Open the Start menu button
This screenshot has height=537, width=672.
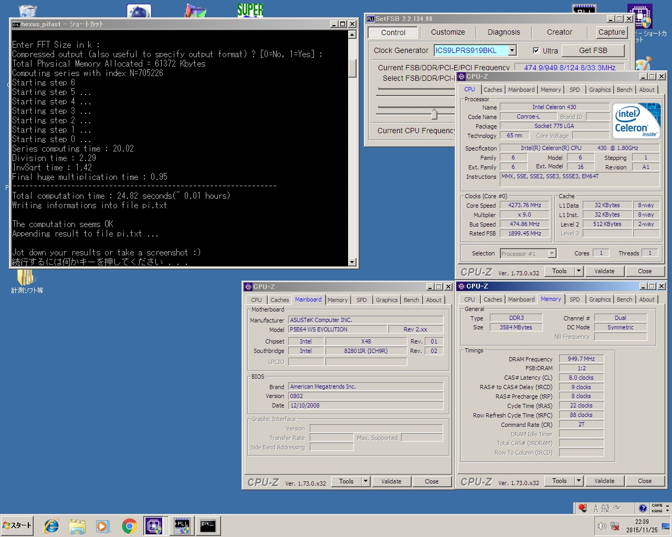coord(17,525)
